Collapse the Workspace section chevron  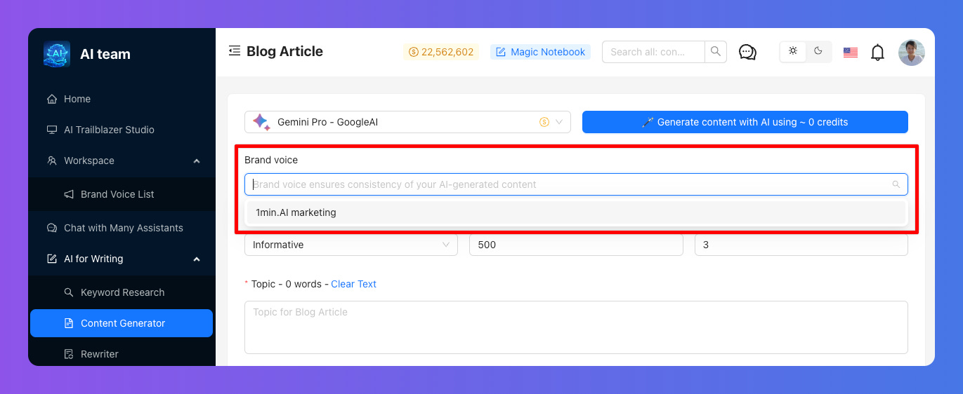pyautogui.click(x=197, y=161)
